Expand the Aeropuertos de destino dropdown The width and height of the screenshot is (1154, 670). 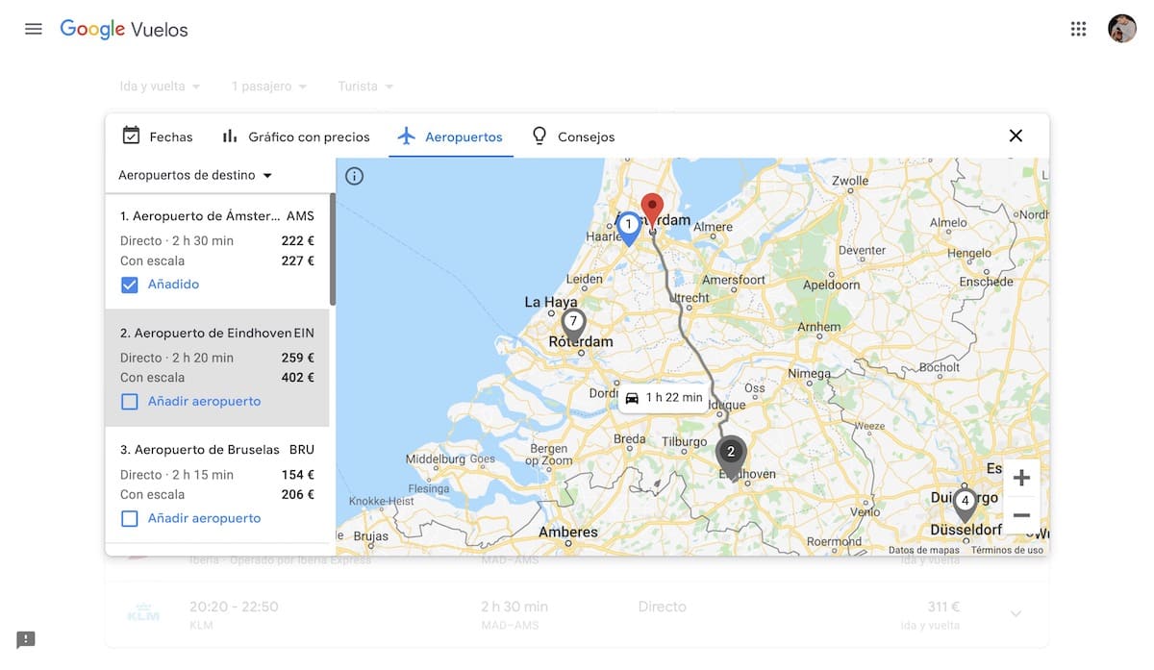pyautogui.click(x=195, y=175)
